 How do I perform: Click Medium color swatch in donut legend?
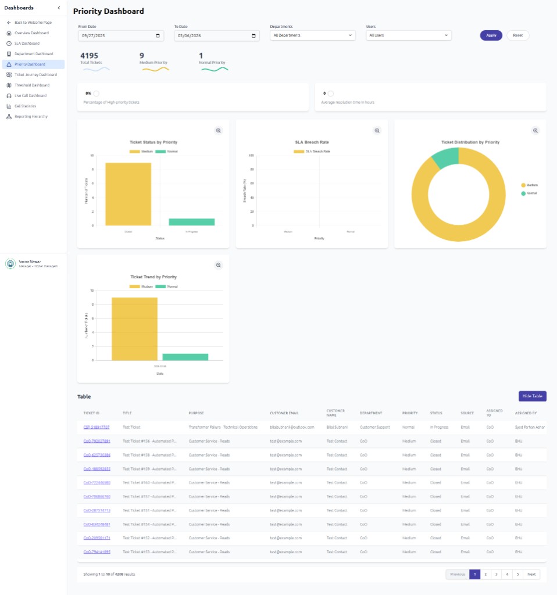(523, 185)
